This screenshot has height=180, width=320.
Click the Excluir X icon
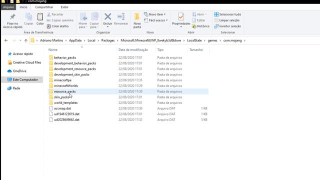(108, 16)
